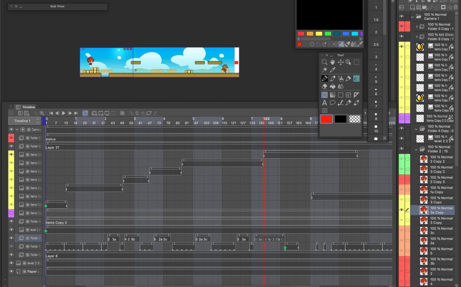Select the Balloon speech bubble tool

point(333,103)
